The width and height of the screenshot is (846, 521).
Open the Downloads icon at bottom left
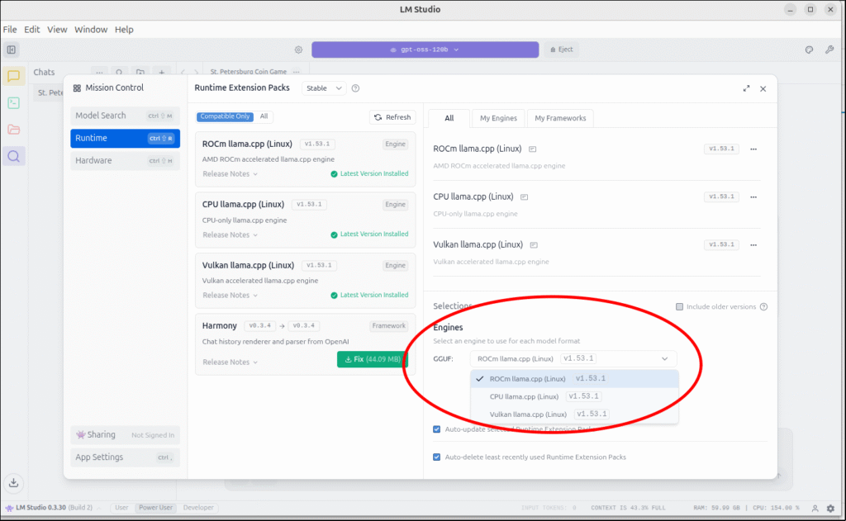[x=13, y=483]
